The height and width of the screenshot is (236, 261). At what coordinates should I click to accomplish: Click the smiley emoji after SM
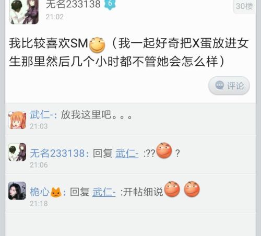click(x=97, y=45)
